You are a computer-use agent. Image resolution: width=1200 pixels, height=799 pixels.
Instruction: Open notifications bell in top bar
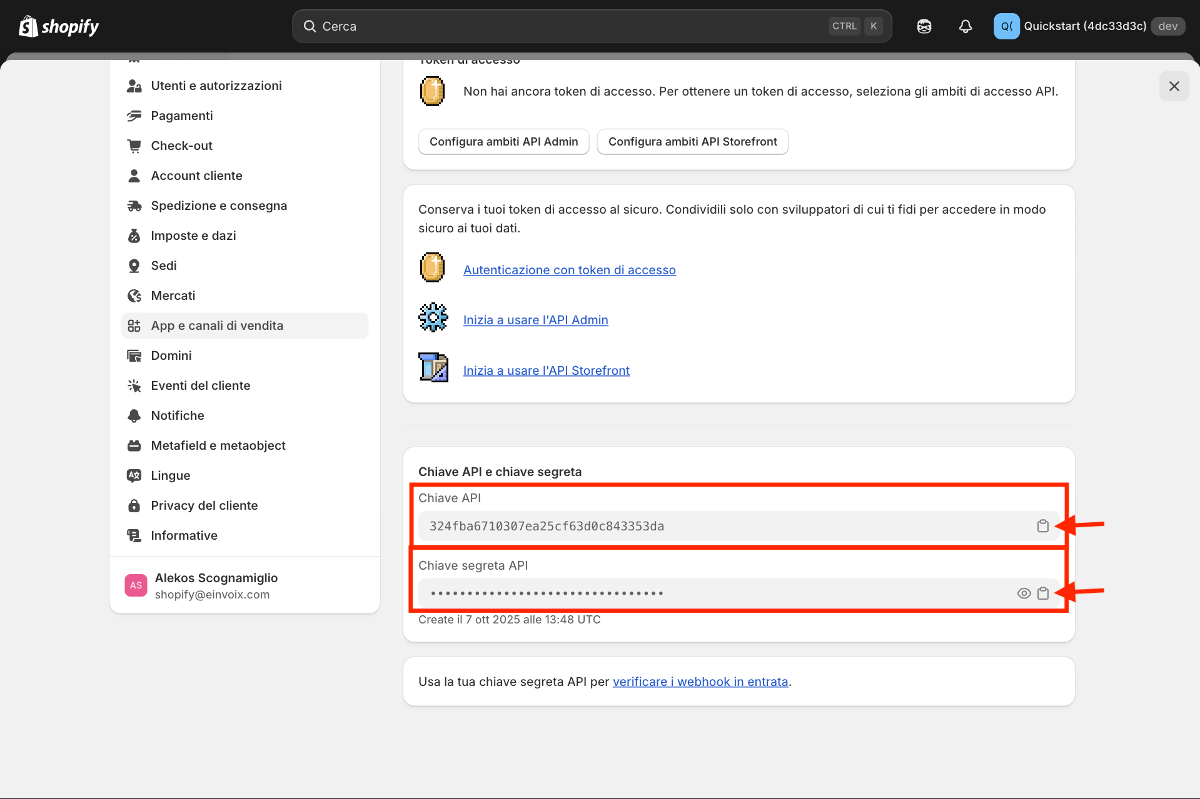point(965,26)
